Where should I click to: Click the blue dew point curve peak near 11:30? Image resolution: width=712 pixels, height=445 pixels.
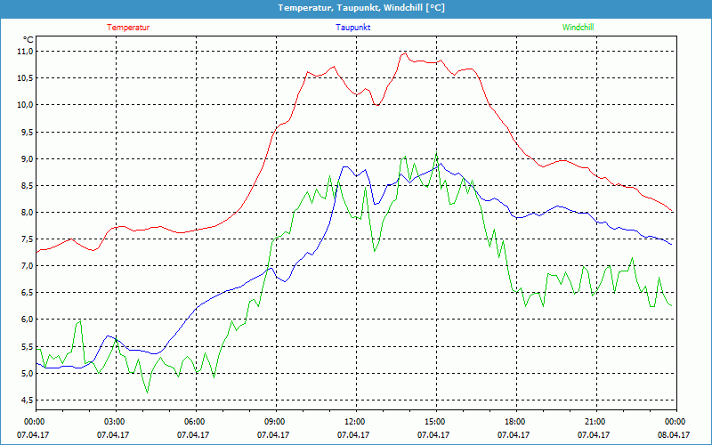coord(345,166)
